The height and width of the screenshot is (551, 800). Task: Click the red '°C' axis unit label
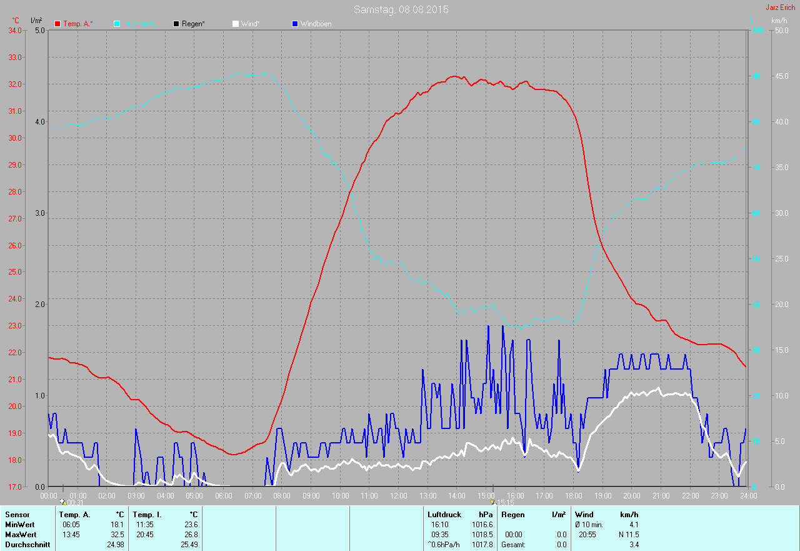pos(16,21)
